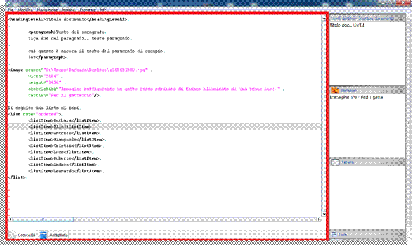Click the Liste panel list icon

(x=334, y=234)
